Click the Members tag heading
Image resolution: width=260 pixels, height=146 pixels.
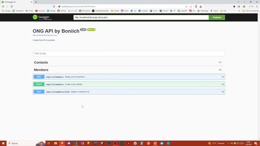coord(41,70)
